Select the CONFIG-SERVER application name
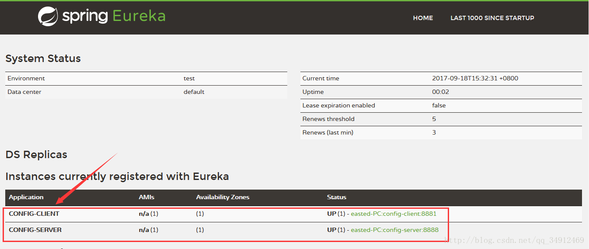The width and height of the screenshot is (589, 249). pos(35,230)
